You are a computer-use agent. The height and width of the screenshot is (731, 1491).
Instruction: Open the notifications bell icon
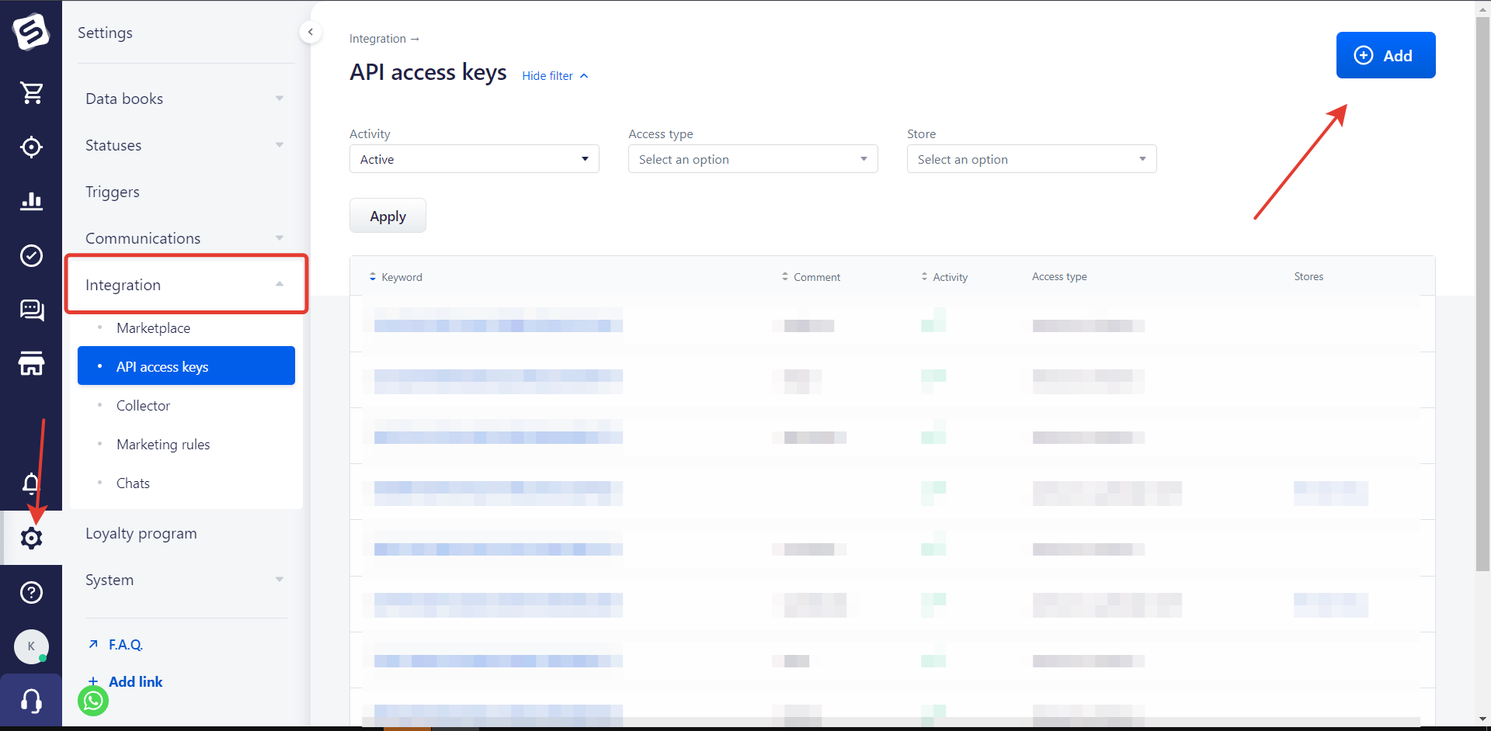click(x=31, y=483)
